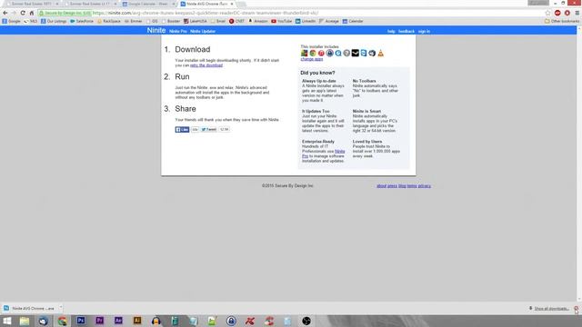Click the red stop-sign extension icon
582x327 pixels.
point(557,13)
